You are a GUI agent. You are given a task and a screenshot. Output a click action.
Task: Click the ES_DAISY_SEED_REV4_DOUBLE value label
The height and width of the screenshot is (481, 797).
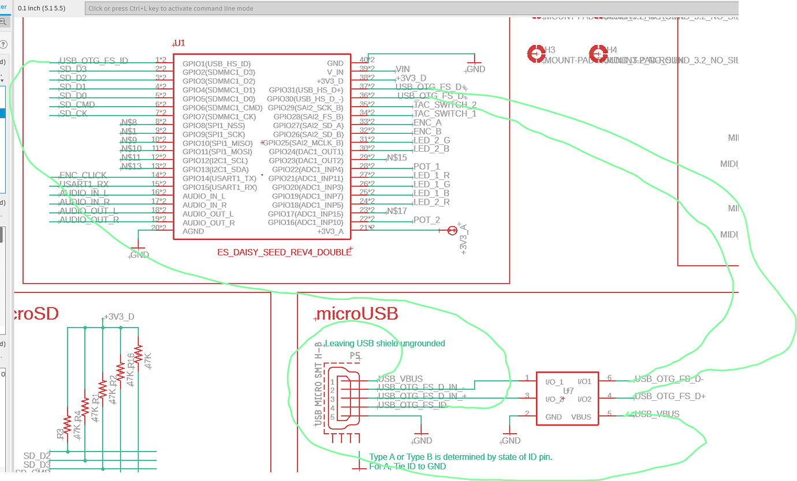click(x=284, y=253)
